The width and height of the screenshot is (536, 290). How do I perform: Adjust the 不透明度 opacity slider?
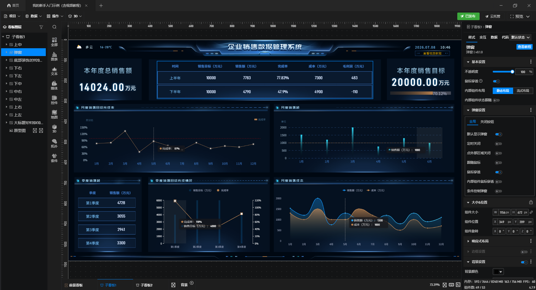coord(503,72)
